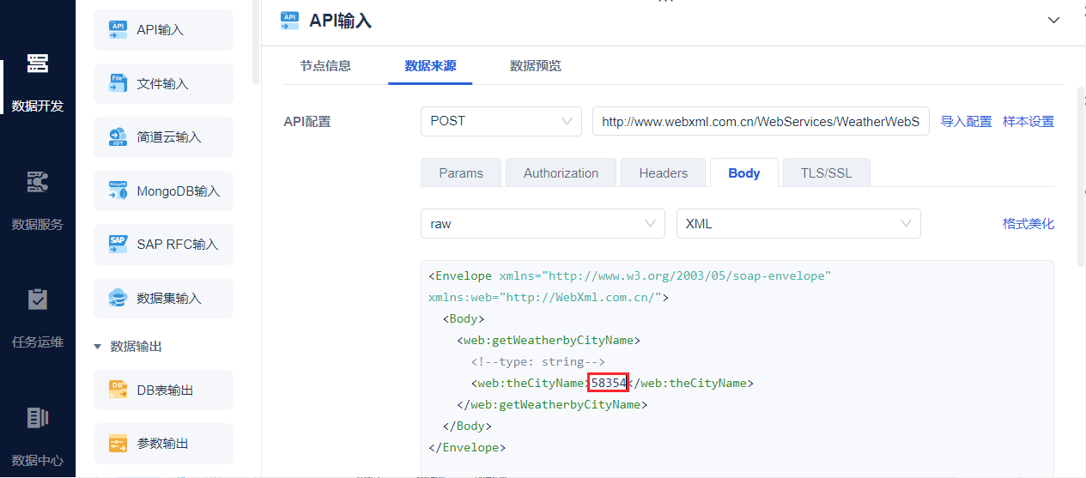Collapse the 数据输出 section triangle
Image resolution: width=1086 pixels, height=478 pixels.
point(98,347)
